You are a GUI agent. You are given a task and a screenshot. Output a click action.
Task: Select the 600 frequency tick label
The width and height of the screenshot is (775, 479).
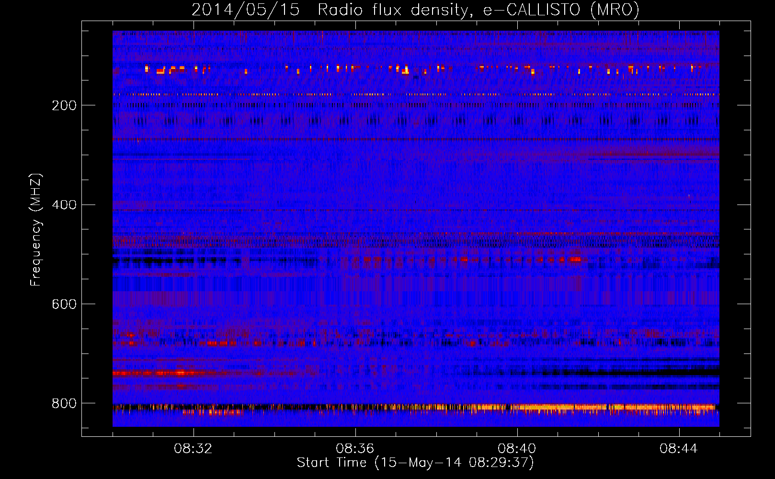point(64,305)
